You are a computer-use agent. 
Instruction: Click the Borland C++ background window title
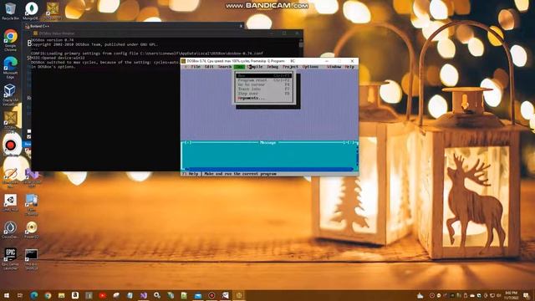tap(40, 26)
